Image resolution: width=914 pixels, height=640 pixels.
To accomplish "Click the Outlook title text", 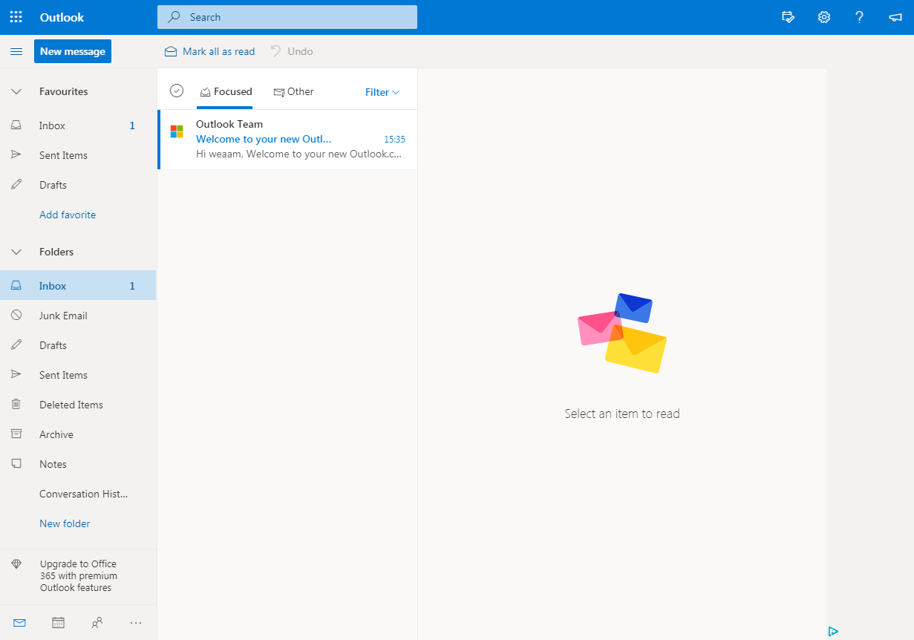I will pyautogui.click(x=62, y=17).
